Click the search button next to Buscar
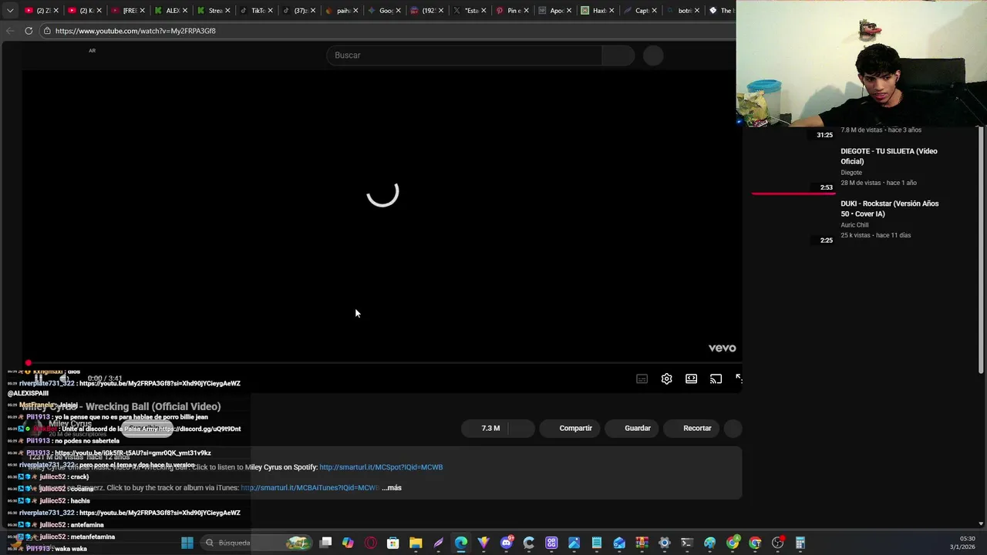The width and height of the screenshot is (987, 555). pos(618,55)
